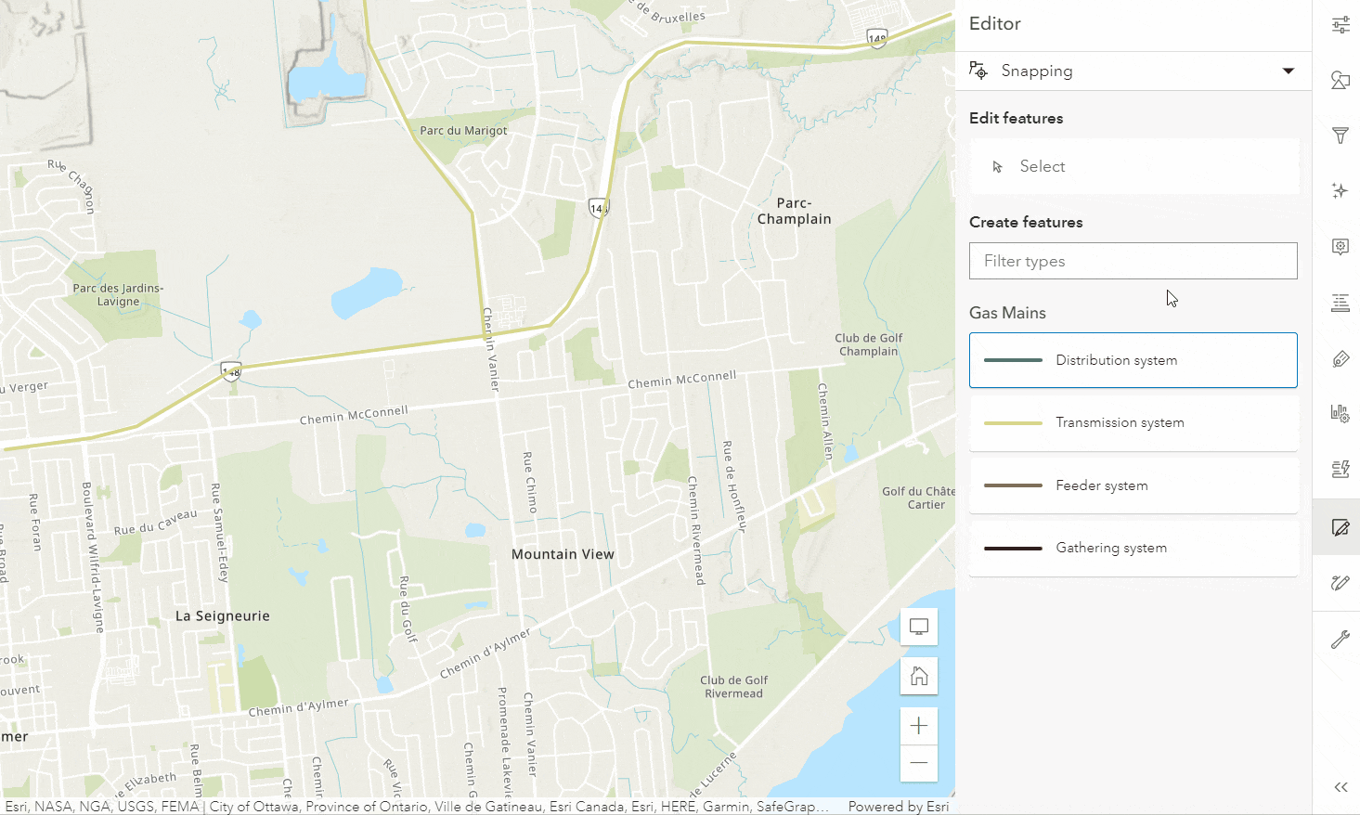Open map settings with the wrench icon
Image resolution: width=1360 pixels, height=815 pixels.
(1340, 639)
